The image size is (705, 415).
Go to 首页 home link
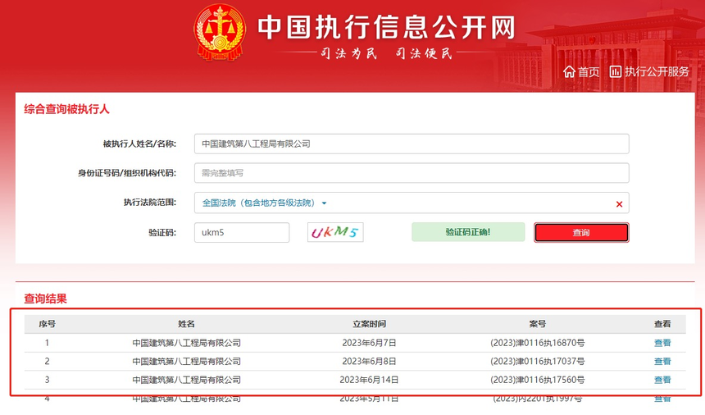point(589,72)
